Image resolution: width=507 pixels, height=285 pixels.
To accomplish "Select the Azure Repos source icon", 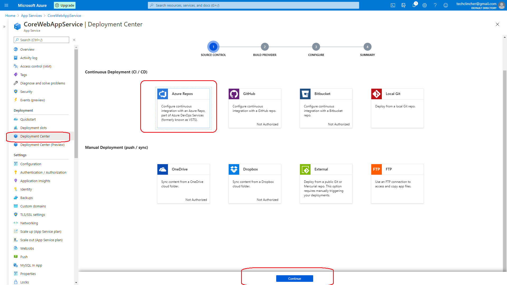I will pyautogui.click(x=163, y=94).
